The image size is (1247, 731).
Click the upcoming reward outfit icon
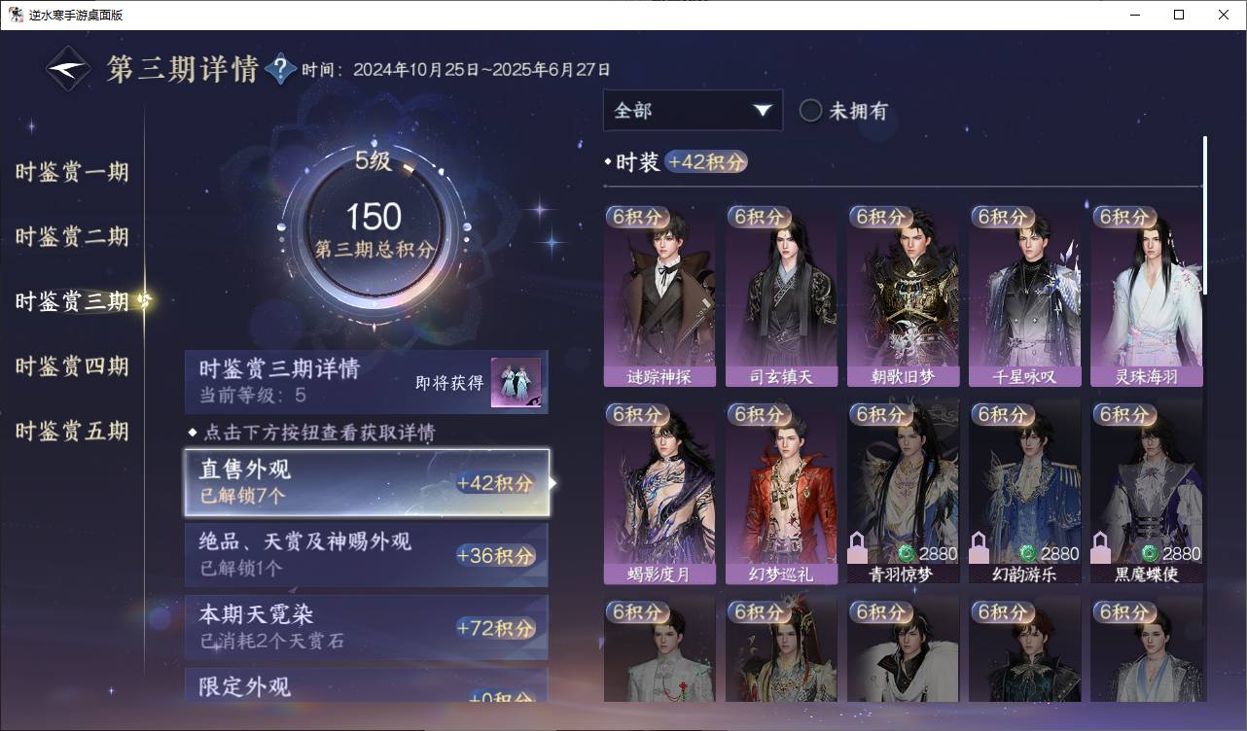(516, 383)
